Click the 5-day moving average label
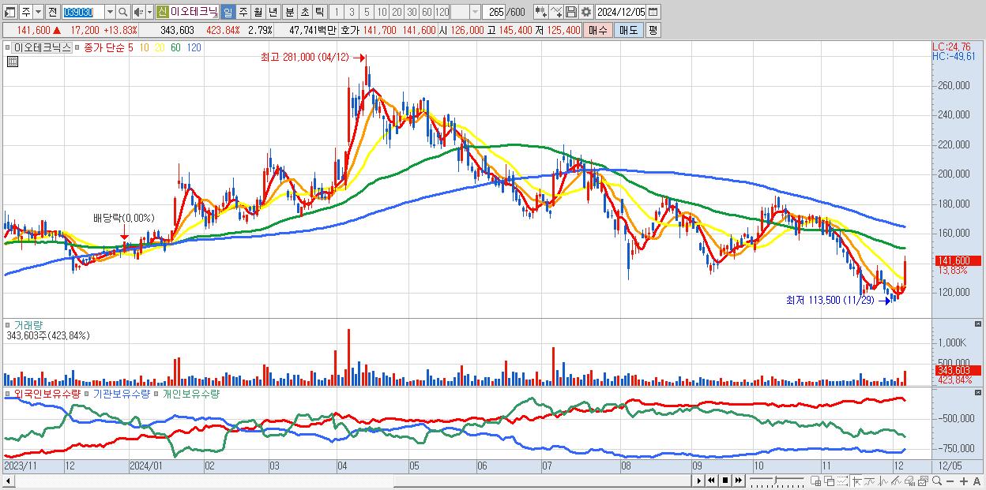986x490 pixels. pyautogui.click(x=131, y=47)
